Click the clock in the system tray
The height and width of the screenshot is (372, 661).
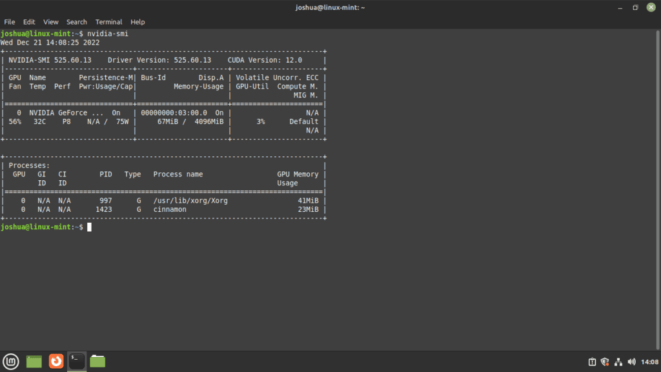[x=649, y=362]
